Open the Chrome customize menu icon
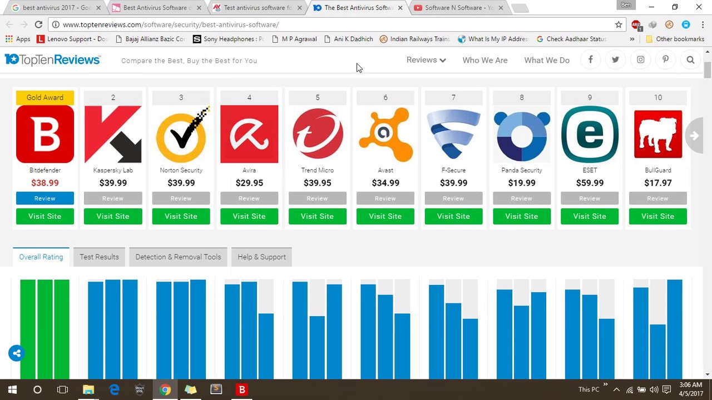 coord(703,24)
